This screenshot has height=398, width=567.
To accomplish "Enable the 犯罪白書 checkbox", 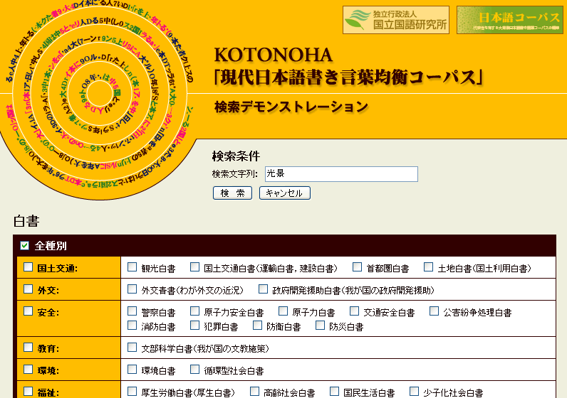I will (195, 326).
